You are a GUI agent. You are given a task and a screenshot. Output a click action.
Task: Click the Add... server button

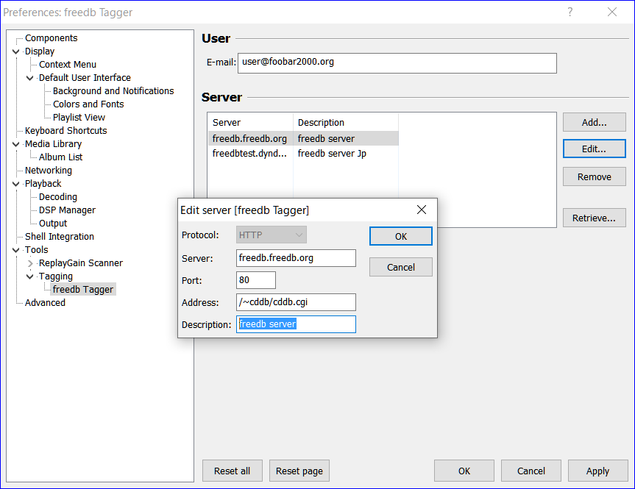point(594,122)
